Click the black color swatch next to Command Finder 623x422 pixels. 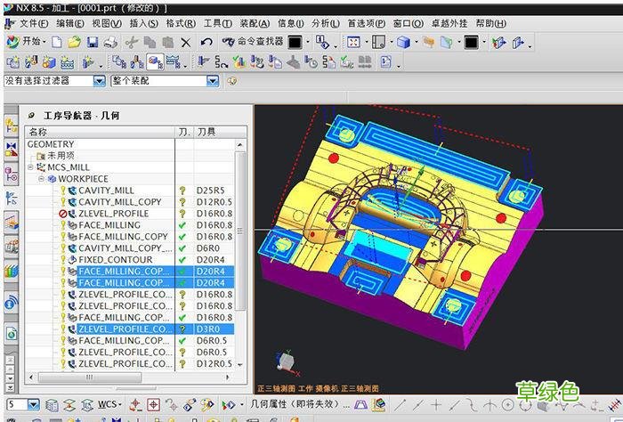tap(295, 42)
